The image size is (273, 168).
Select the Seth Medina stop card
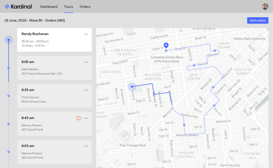55,68
